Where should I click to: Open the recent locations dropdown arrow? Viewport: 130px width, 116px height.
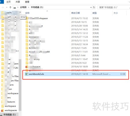click(7, 7)
